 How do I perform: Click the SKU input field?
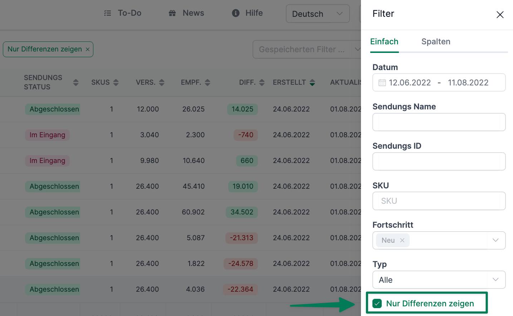coord(439,201)
